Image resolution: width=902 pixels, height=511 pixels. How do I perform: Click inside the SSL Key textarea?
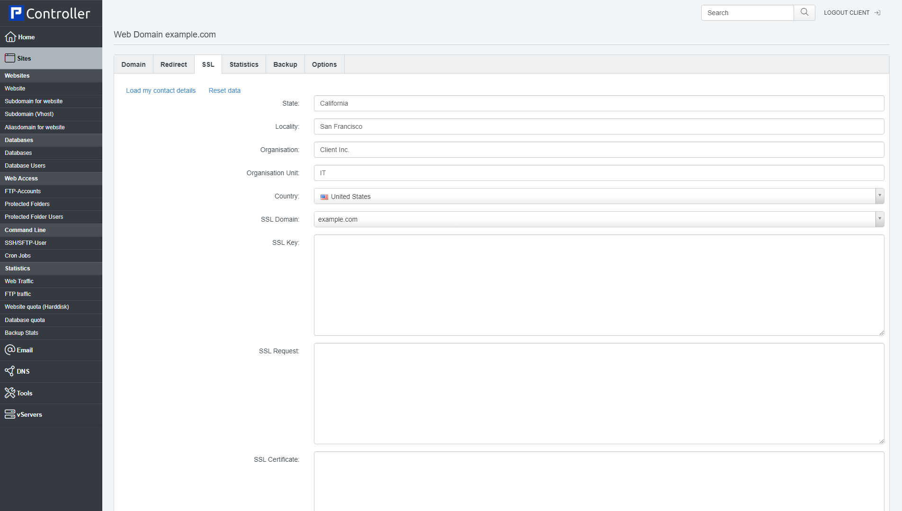598,285
